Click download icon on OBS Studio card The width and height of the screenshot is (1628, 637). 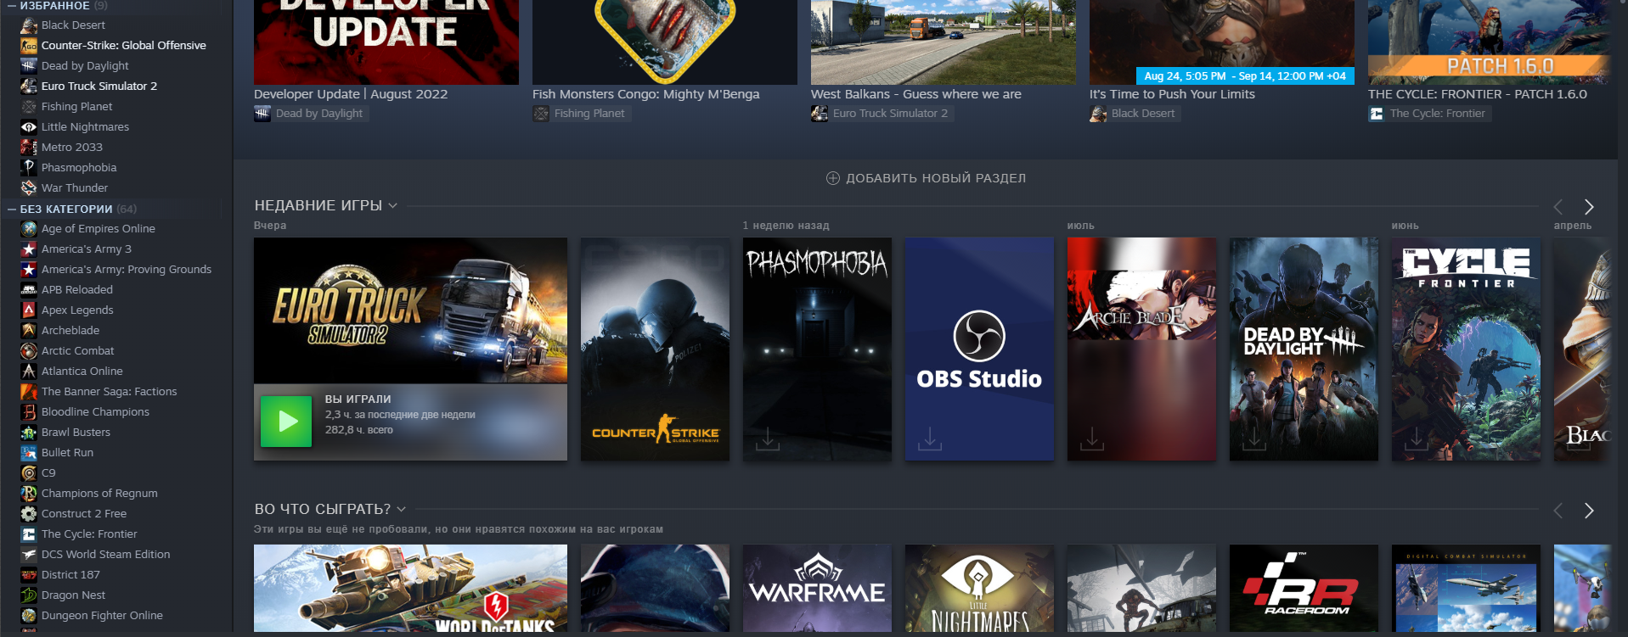pyautogui.click(x=930, y=439)
